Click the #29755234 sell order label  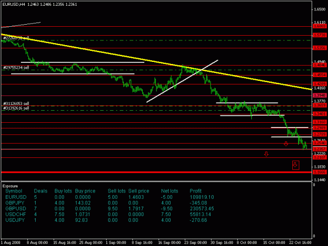[x=16, y=68]
